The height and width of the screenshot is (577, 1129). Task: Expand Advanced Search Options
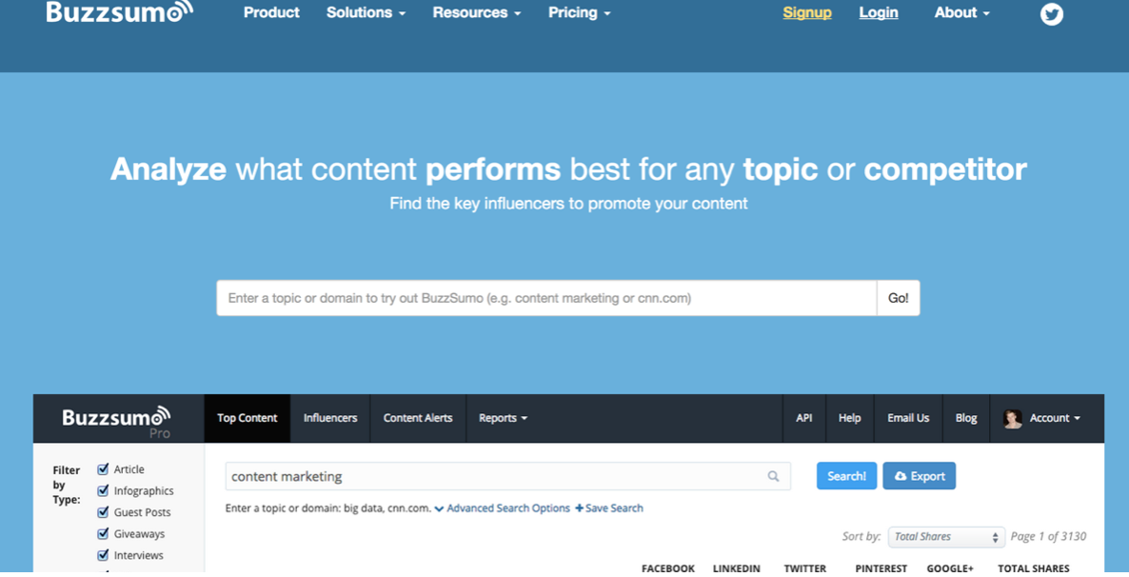point(502,507)
